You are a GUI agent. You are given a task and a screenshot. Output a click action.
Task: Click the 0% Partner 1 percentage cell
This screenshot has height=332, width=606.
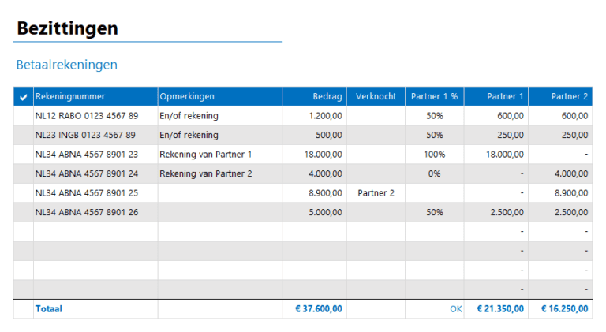click(434, 173)
